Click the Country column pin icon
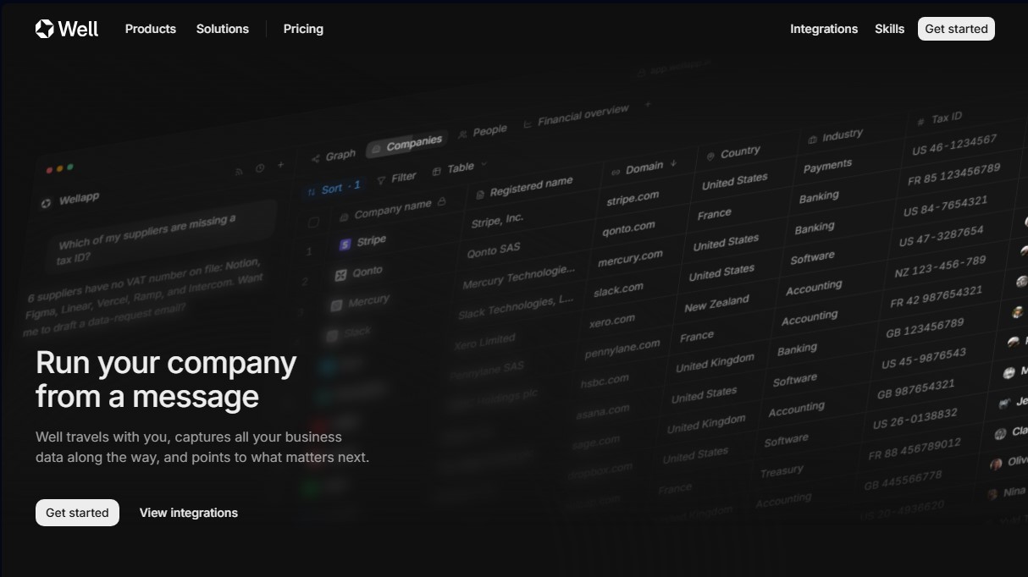The image size is (1028, 577). (710, 157)
